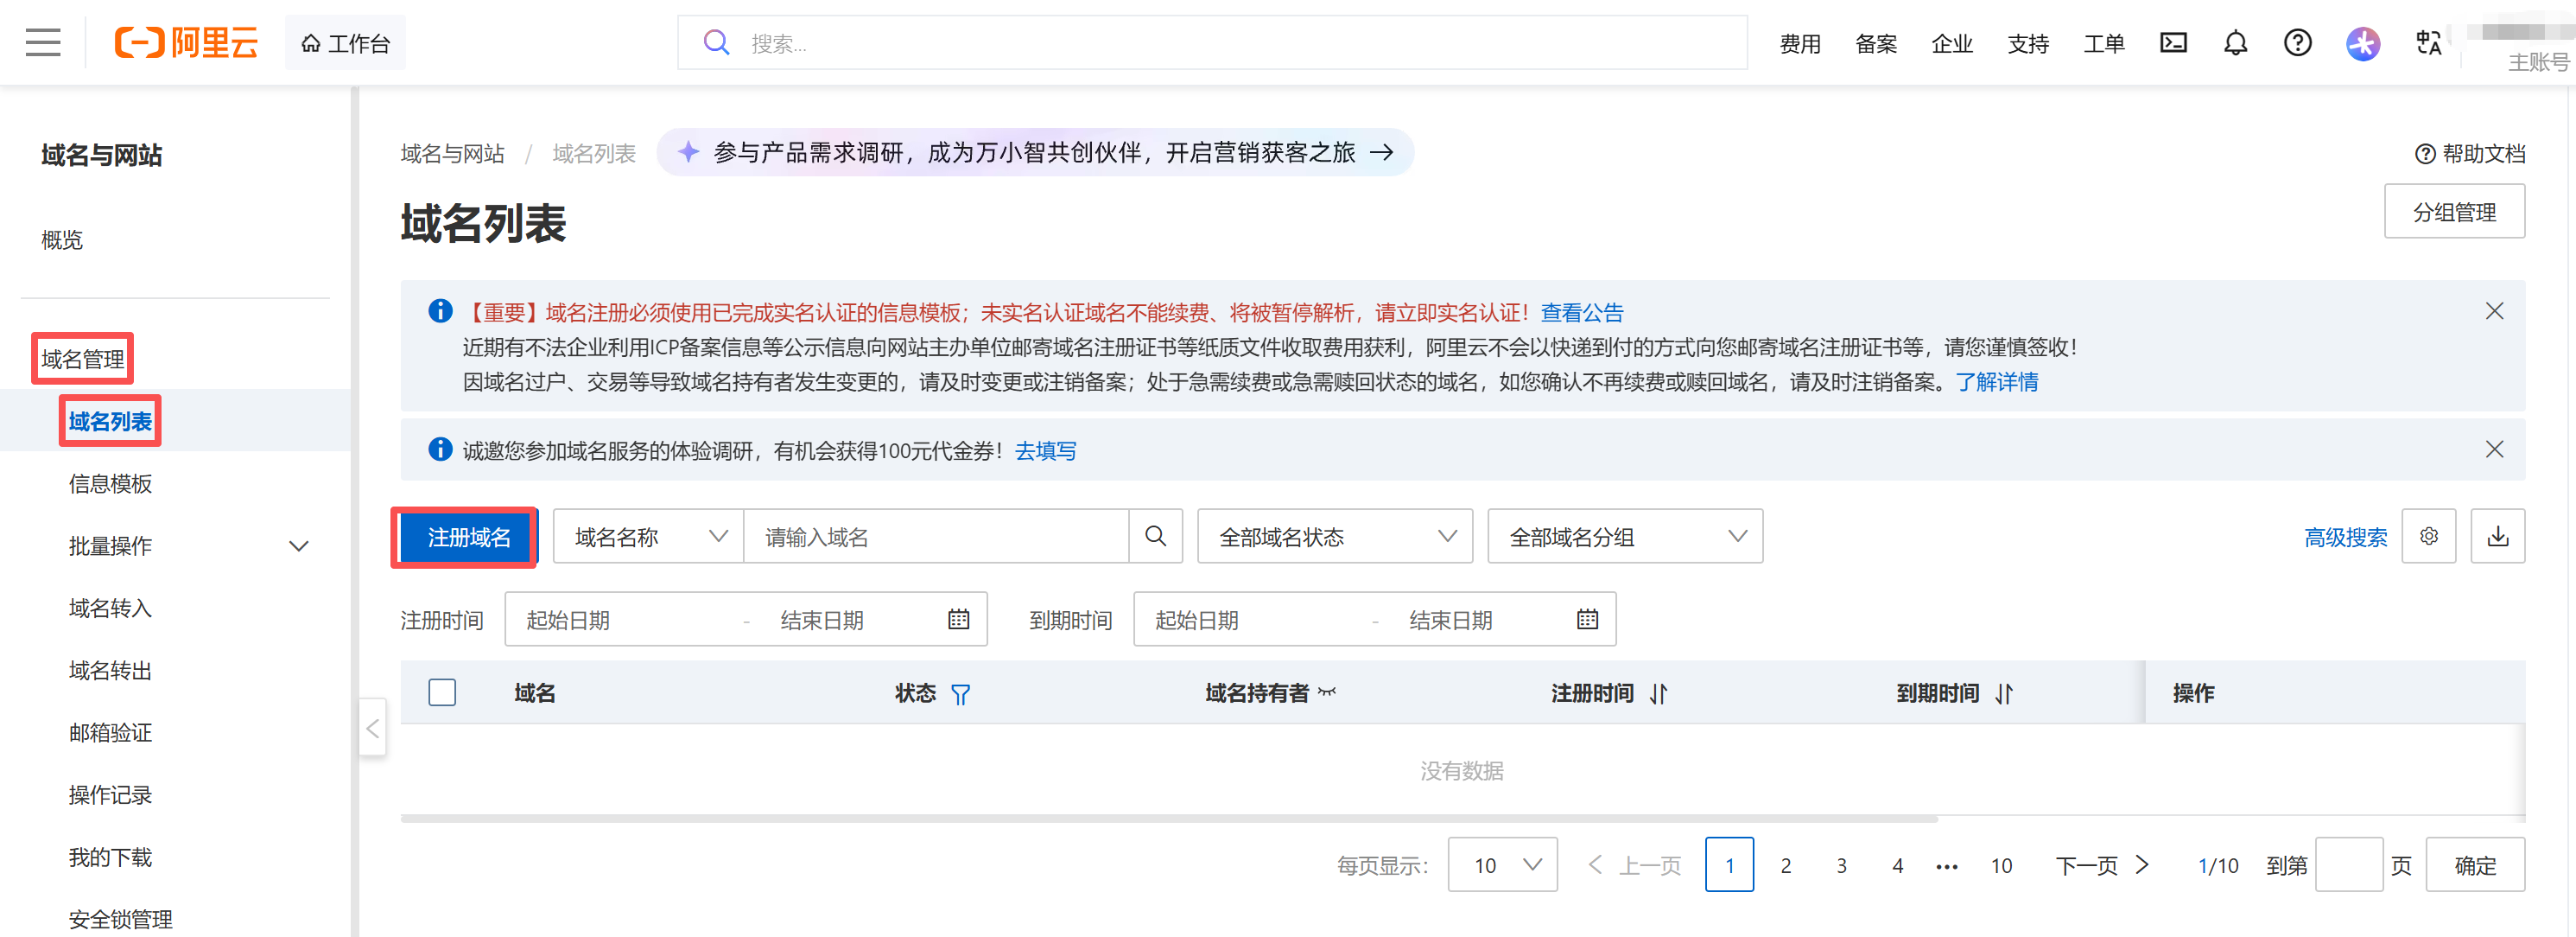Sort by 注册时间 column
Image resolution: width=2576 pixels, height=937 pixels.
[x=1658, y=694]
